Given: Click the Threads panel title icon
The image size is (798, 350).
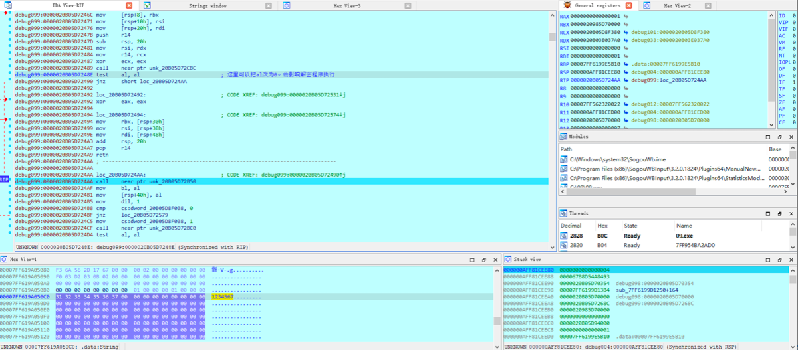Looking at the screenshot, I should tap(564, 213).
